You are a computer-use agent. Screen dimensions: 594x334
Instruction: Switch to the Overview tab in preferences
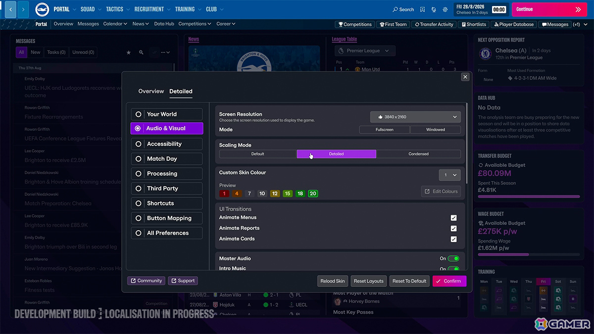pos(151,91)
